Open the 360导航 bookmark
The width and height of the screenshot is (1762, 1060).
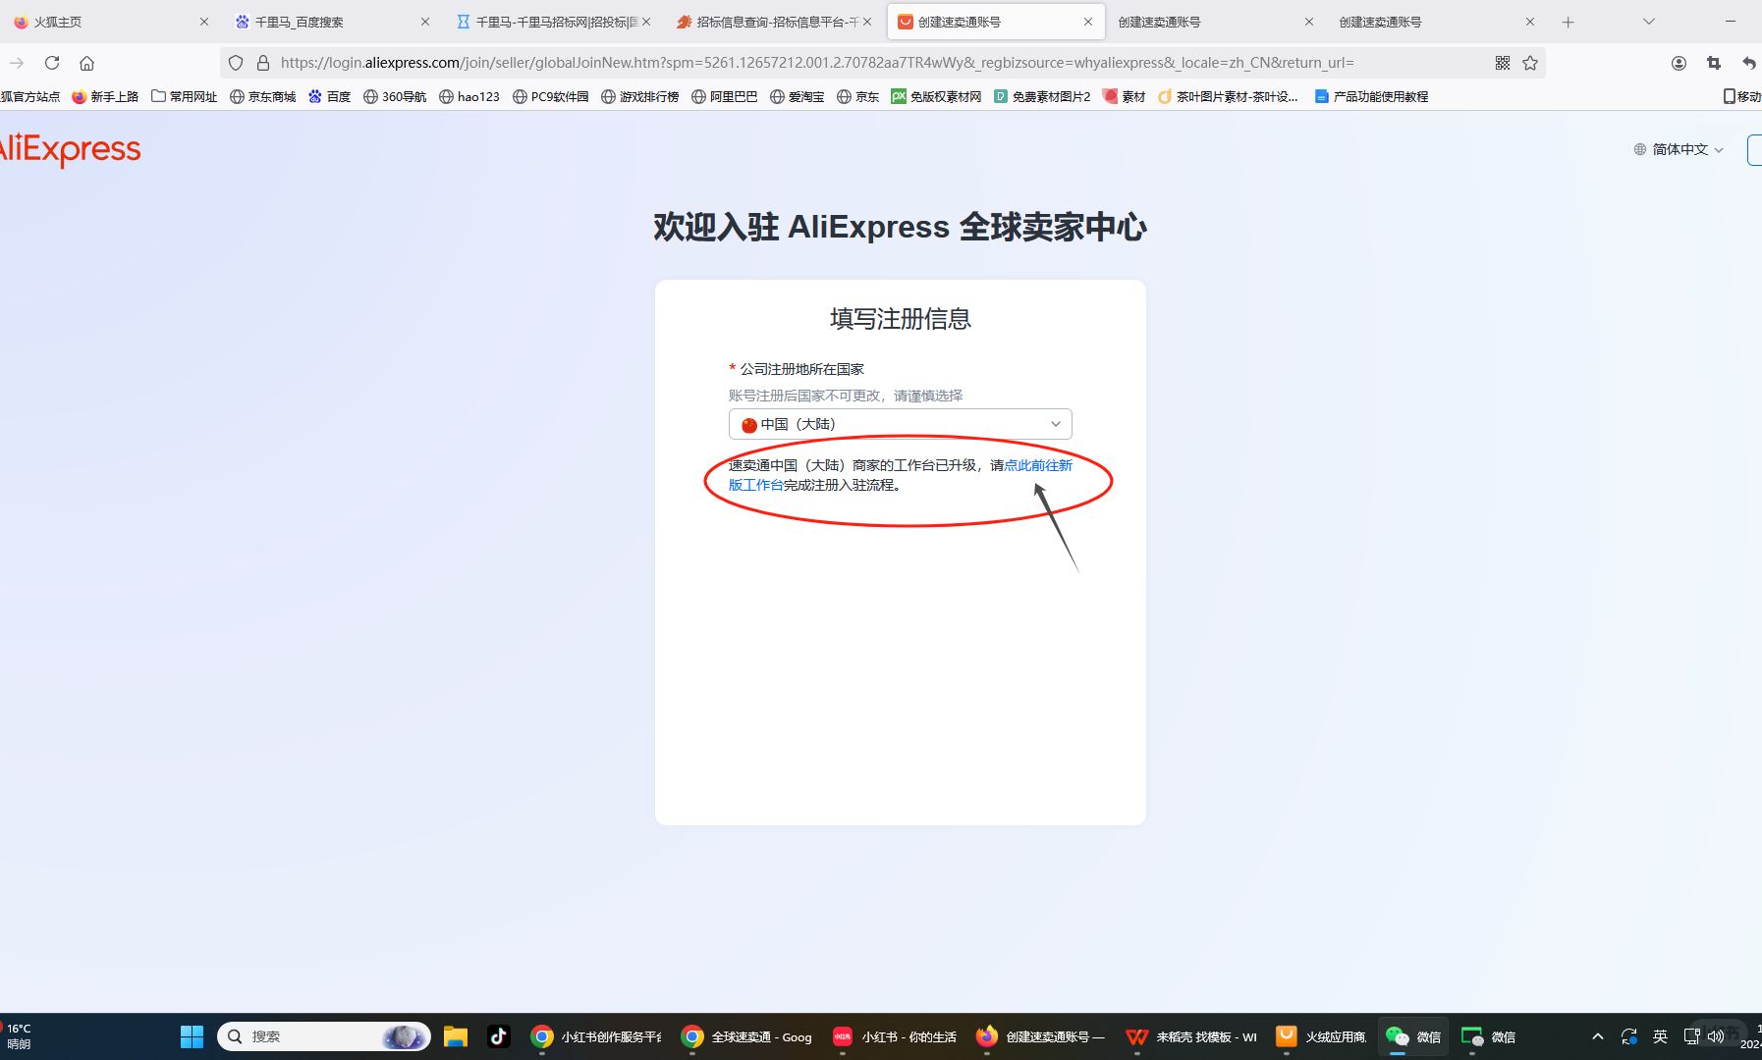395,96
